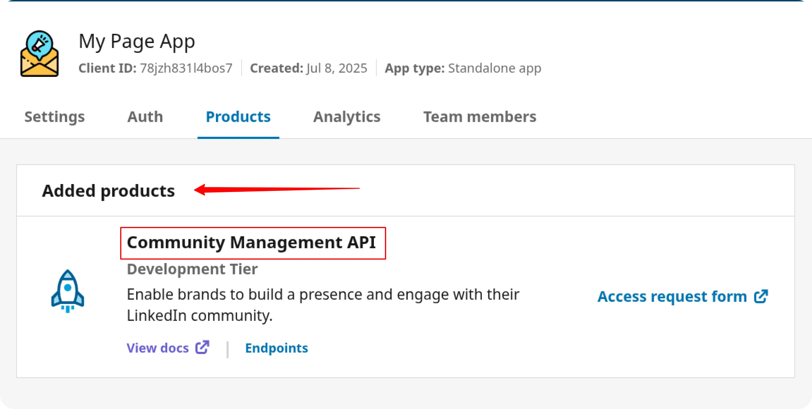Screen dimensions: 812x409
Task: Click the My Page App megaphone logo icon
Action: [x=39, y=54]
